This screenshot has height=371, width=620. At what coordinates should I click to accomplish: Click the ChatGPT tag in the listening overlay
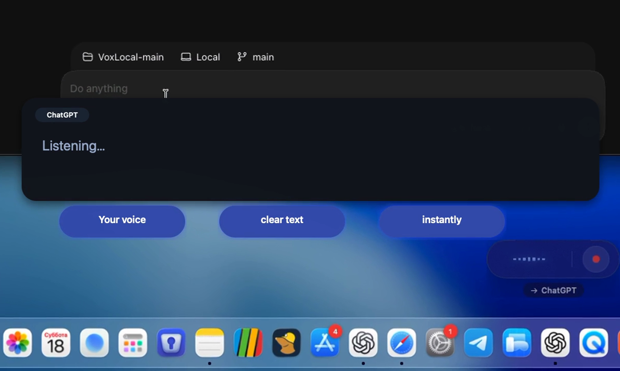tap(62, 115)
